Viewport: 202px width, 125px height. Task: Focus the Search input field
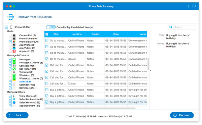(x=182, y=27)
